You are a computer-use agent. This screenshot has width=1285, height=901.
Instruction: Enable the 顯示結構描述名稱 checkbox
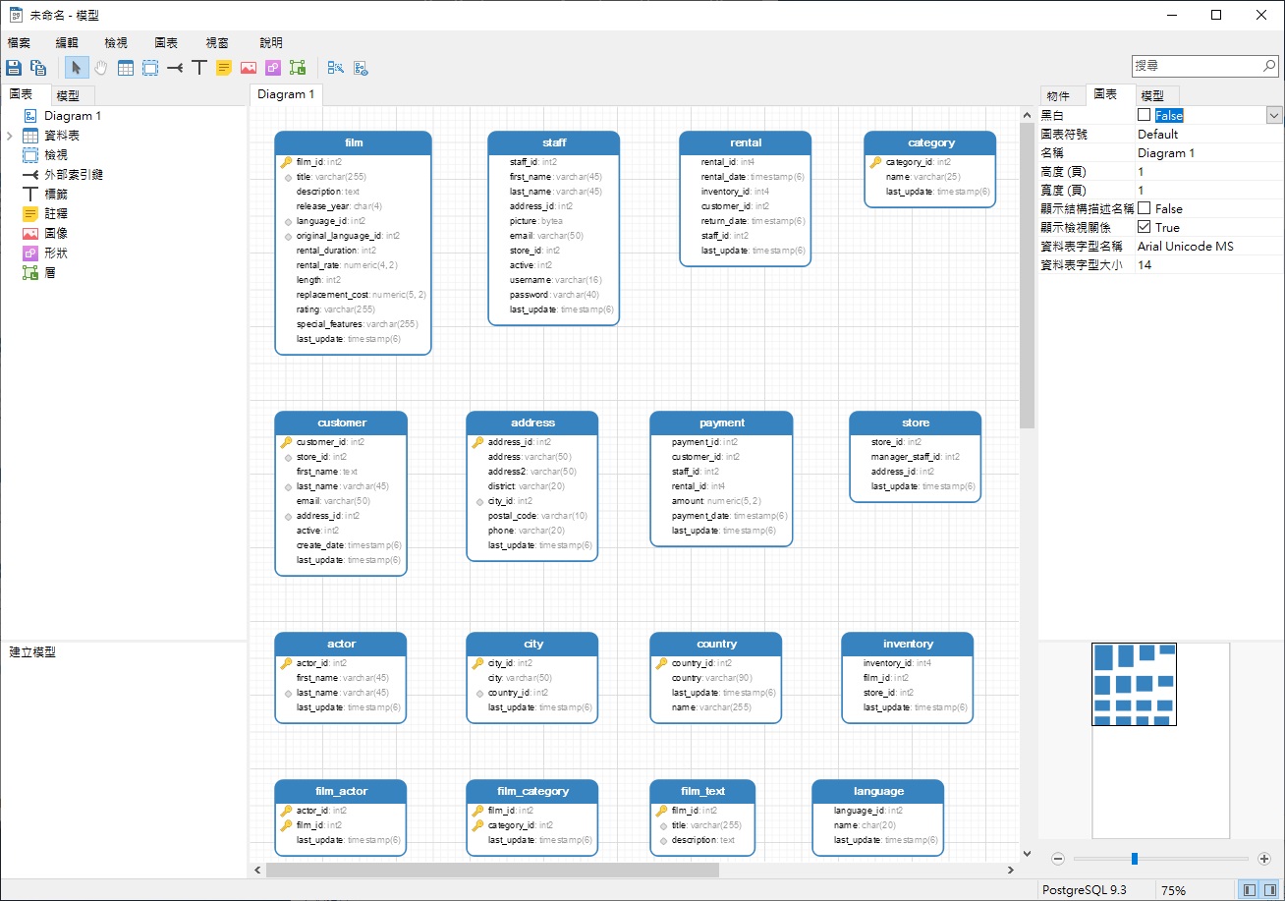point(1144,208)
